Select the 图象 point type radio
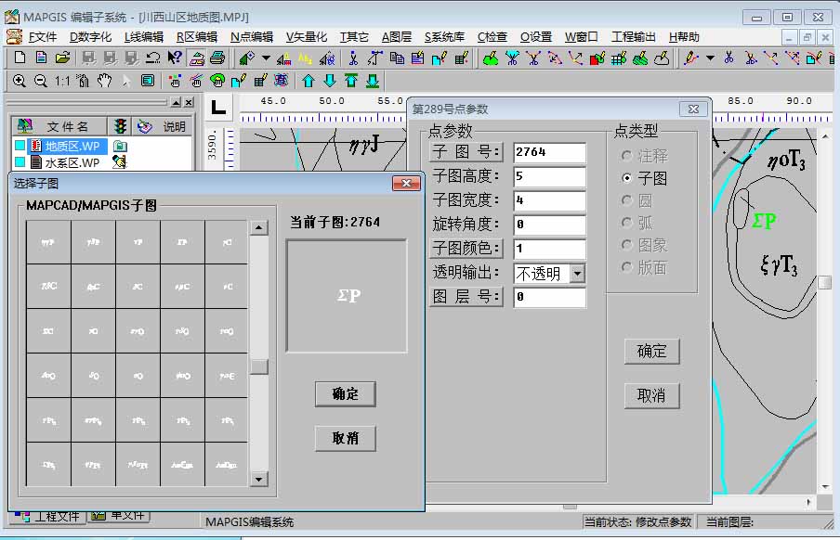The width and height of the screenshot is (840, 540). tap(627, 245)
